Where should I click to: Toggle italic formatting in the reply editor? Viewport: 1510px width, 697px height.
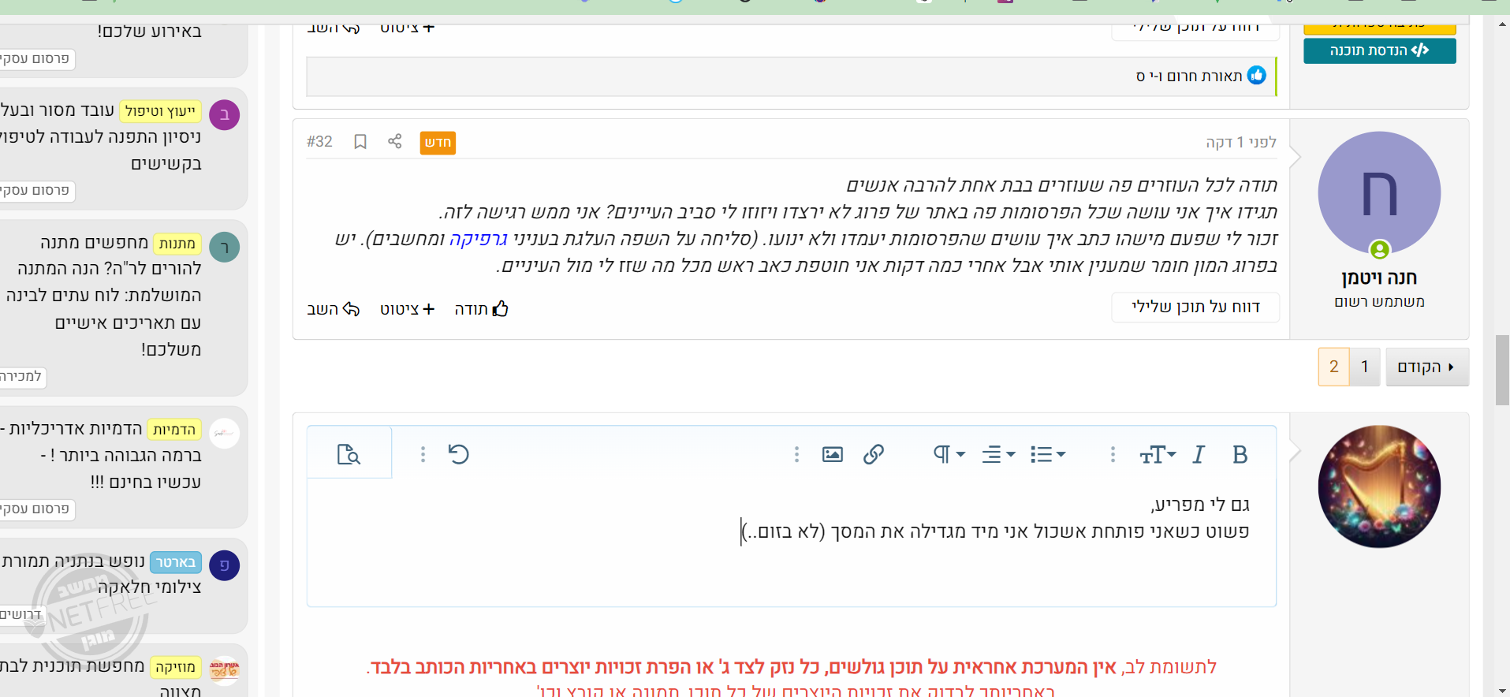click(x=1199, y=455)
